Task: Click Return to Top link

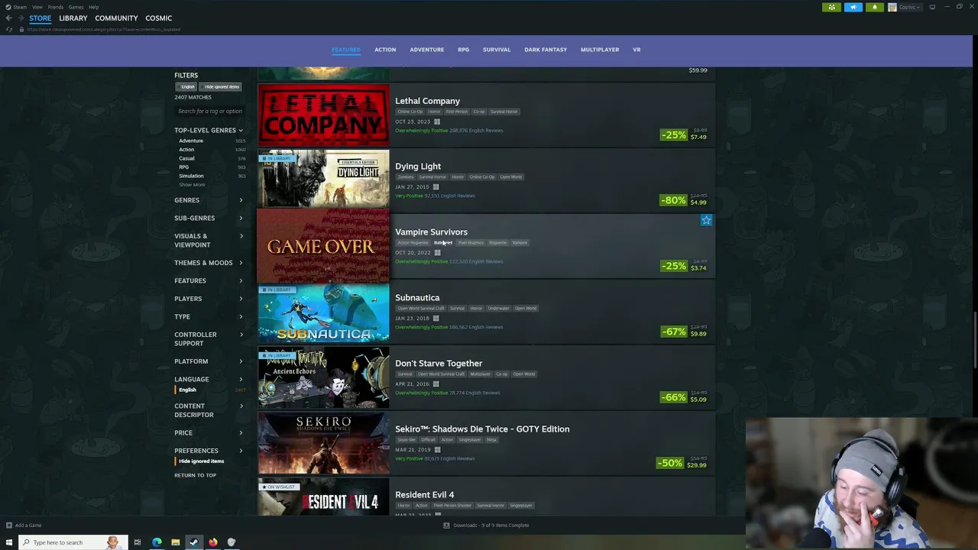Action: pos(195,475)
